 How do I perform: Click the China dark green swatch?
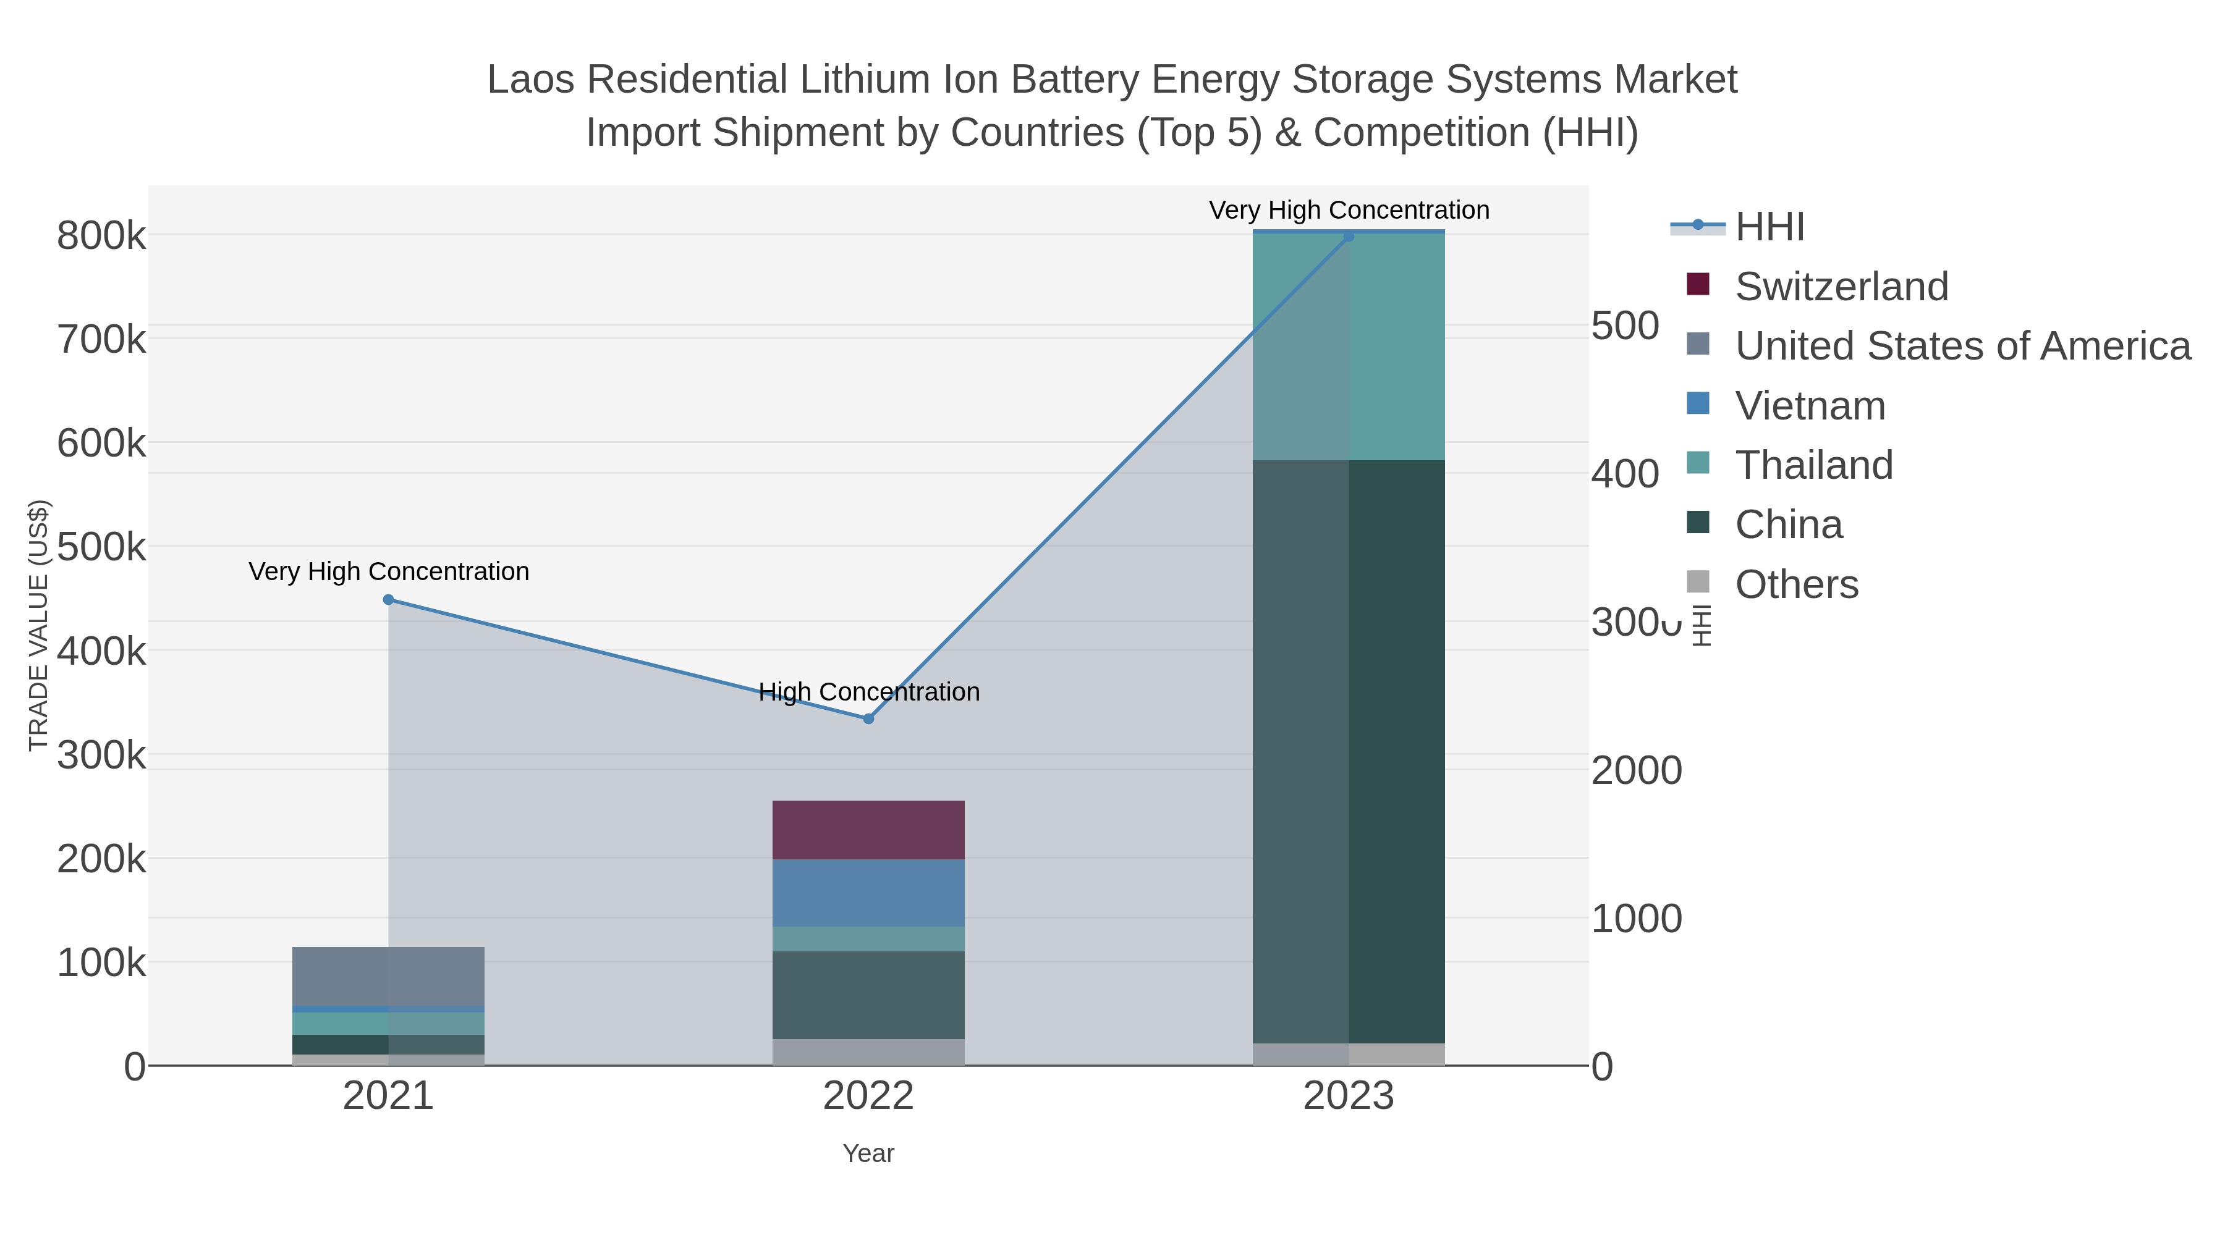1697,522
